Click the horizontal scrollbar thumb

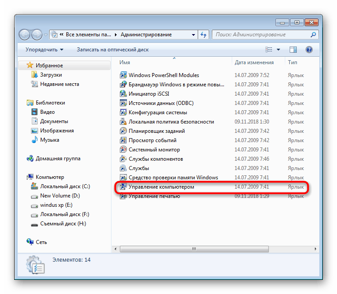[194, 249]
